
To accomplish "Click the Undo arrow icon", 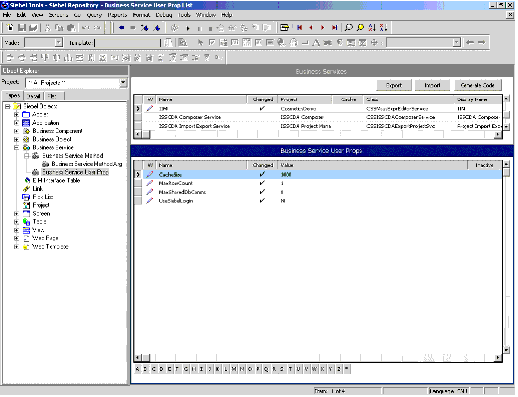I will (x=86, y=28).
